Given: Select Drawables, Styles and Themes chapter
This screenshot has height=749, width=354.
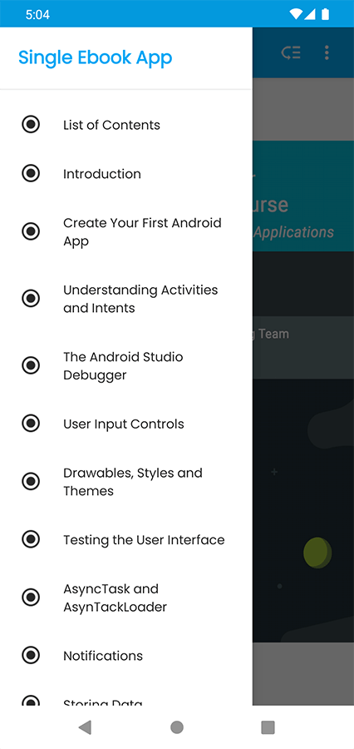Looking at the screenshot, I should pos(126,482).
